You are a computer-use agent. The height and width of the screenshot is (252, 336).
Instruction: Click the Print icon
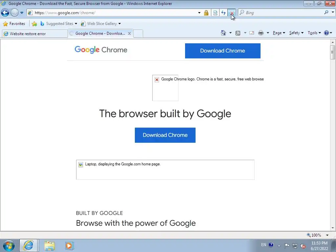coord(261,33)
